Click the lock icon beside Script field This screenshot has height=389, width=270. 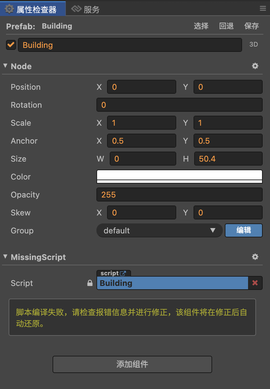click(90, 283)
